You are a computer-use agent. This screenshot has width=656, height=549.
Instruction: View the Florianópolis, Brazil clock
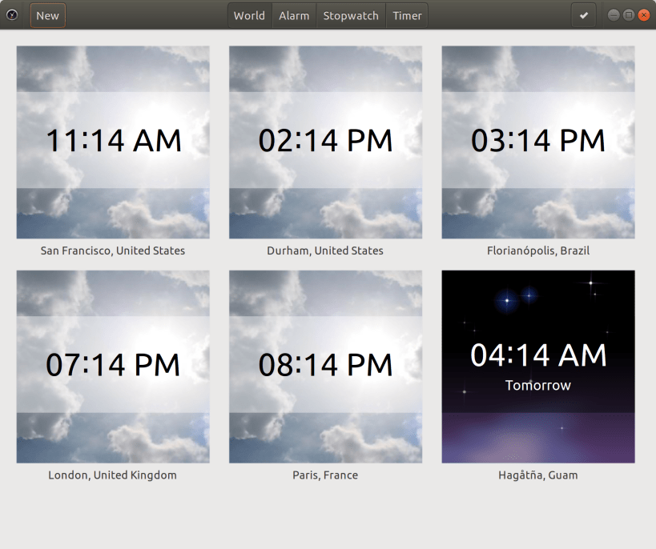(x=537, y=142)
